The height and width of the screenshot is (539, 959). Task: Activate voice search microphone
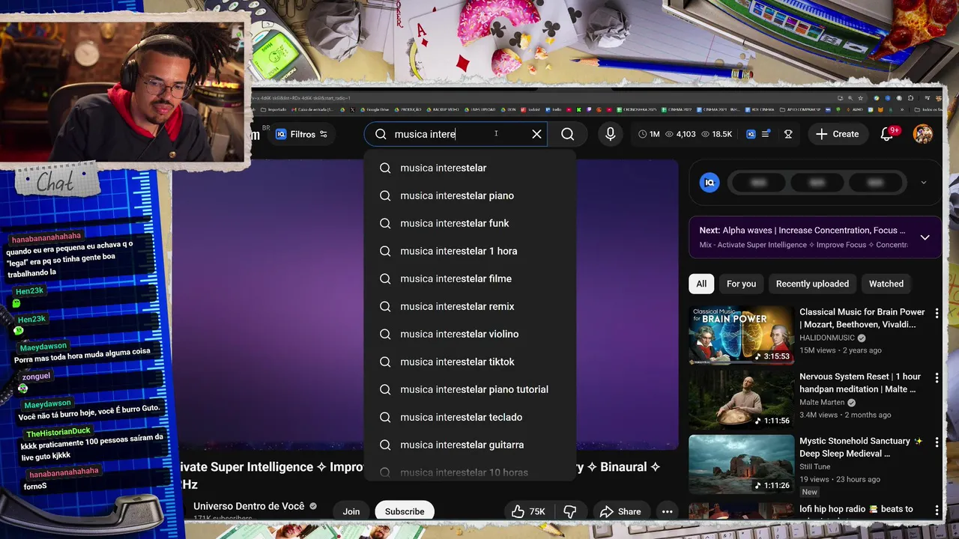[x=611, y=134]
